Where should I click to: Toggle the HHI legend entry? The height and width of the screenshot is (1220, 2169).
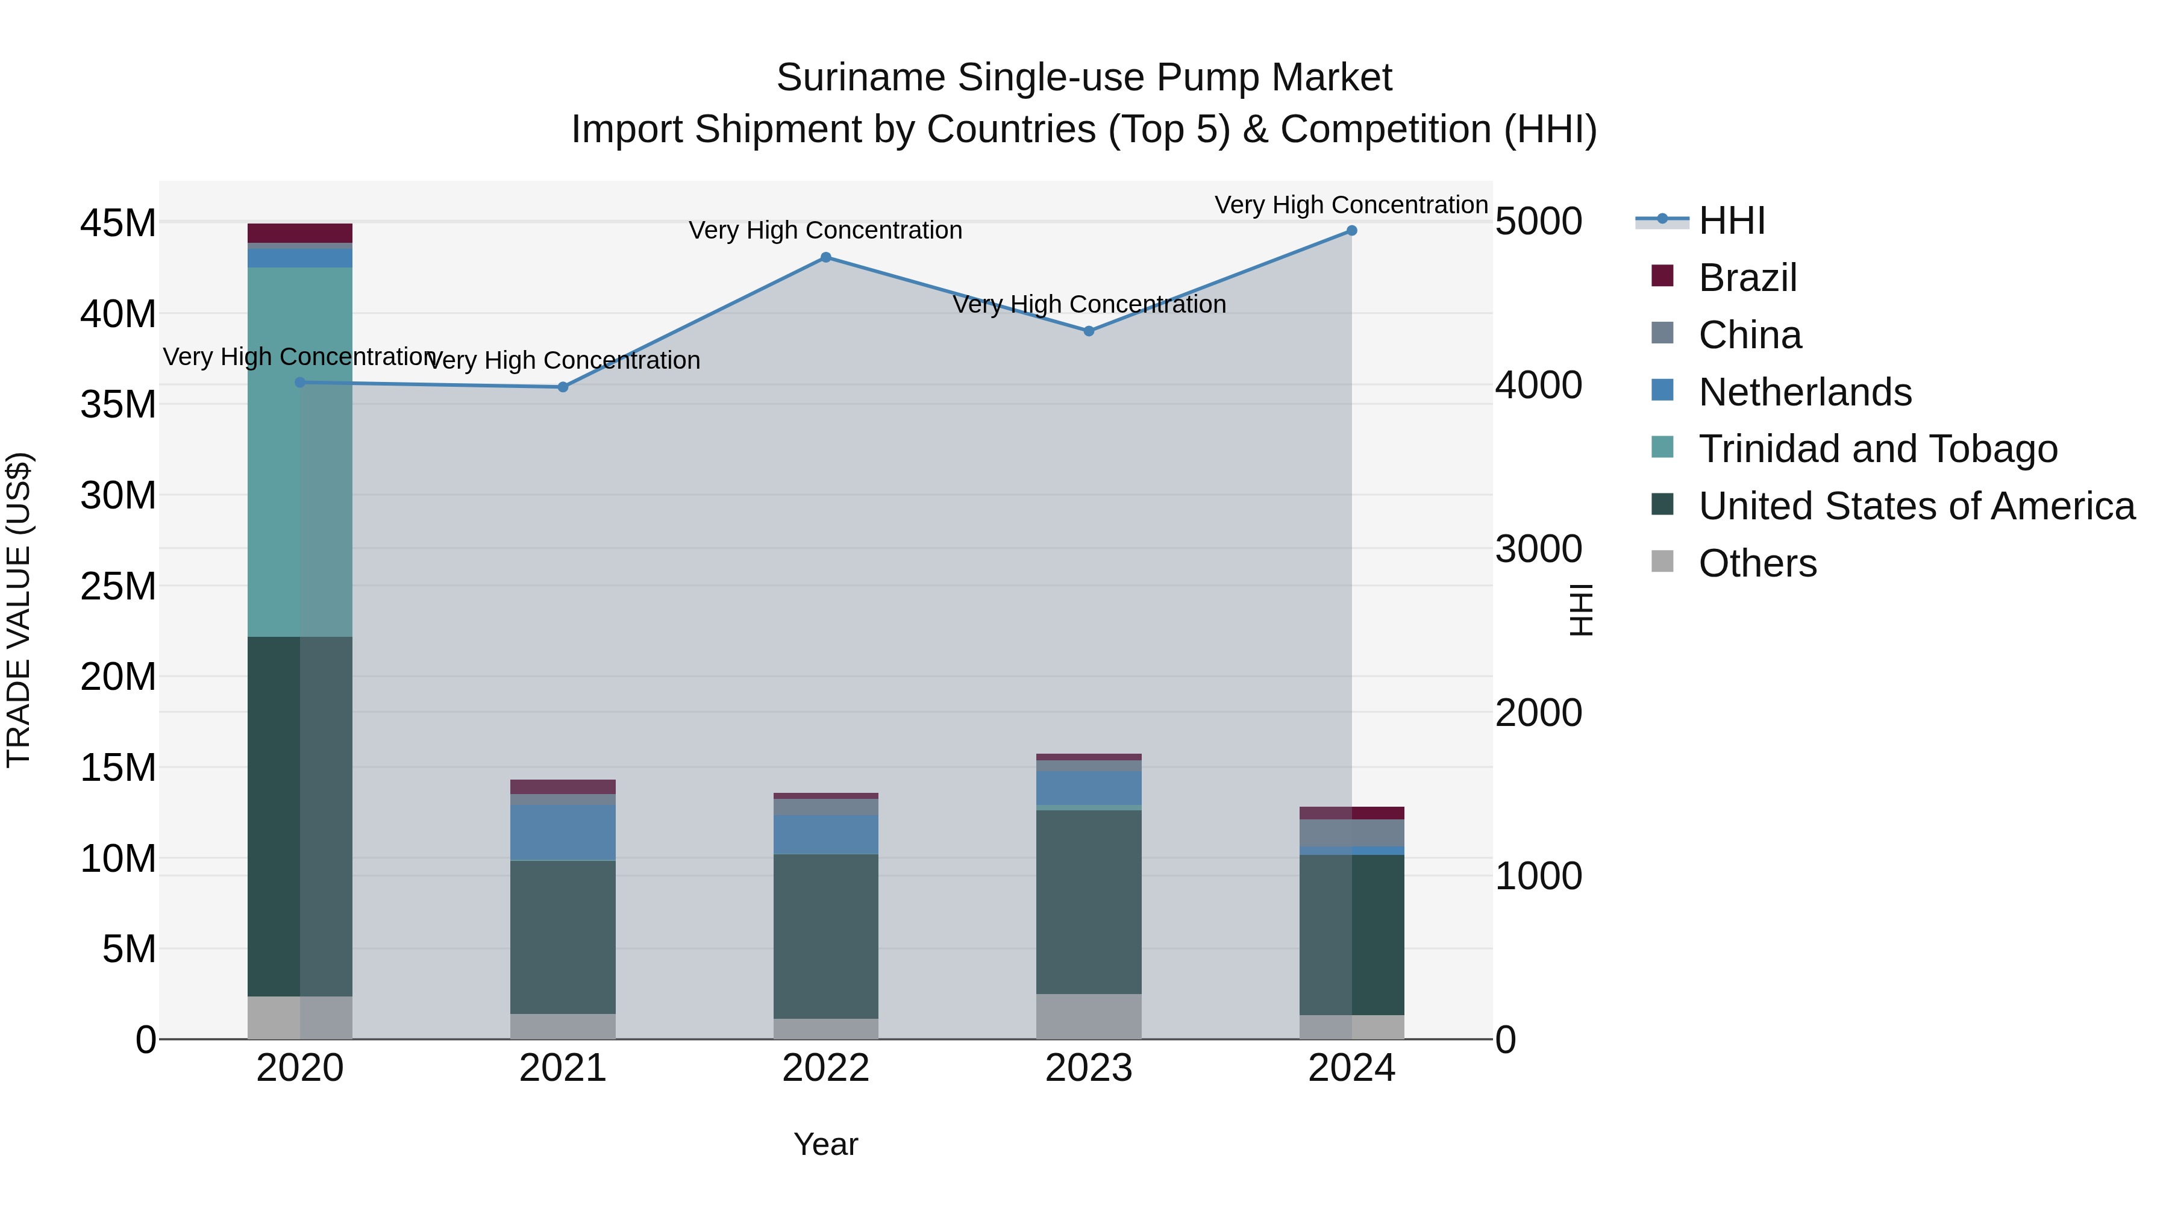tap(1701, 221)
